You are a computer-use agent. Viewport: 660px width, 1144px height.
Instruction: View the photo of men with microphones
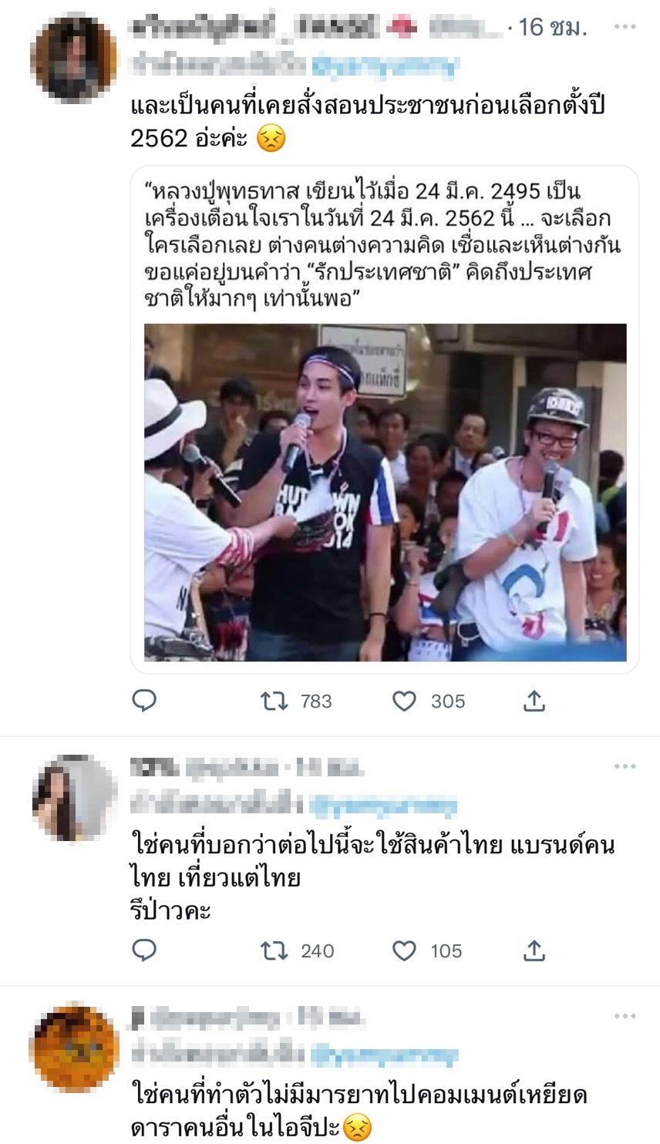coord(386,492)
